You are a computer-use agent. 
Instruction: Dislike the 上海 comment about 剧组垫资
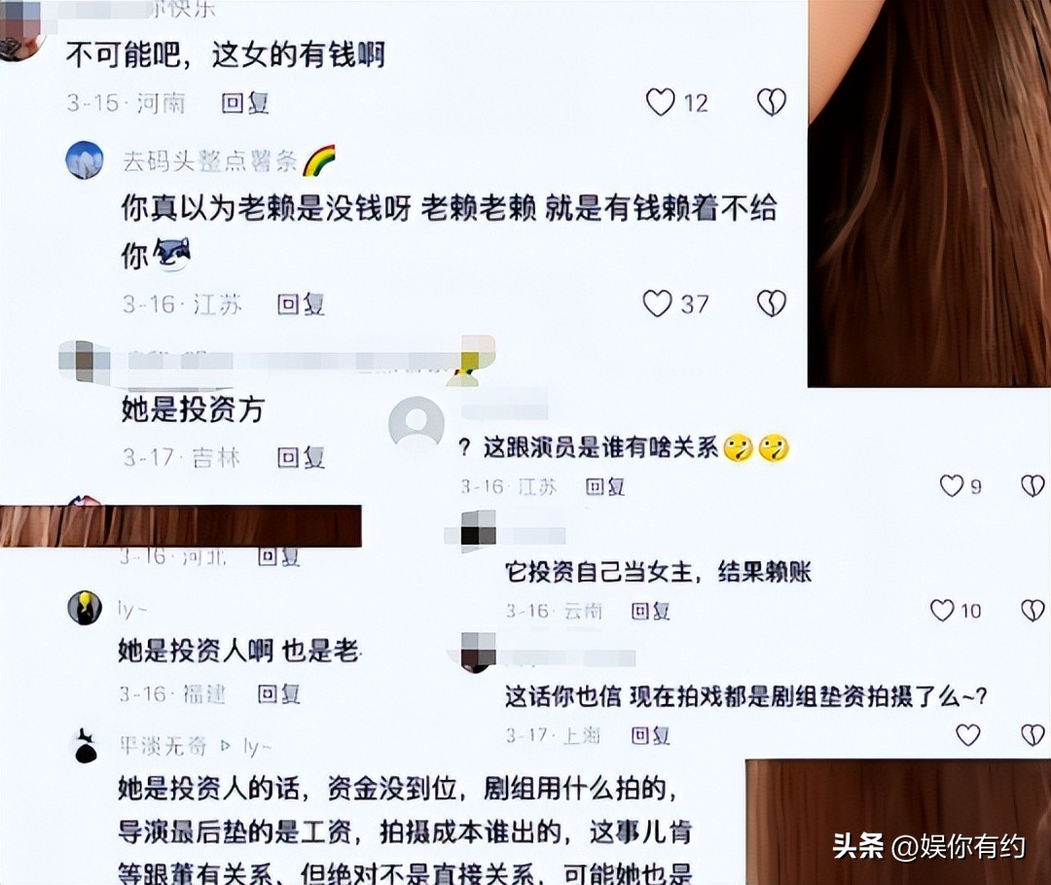(x=1033, y=735)
